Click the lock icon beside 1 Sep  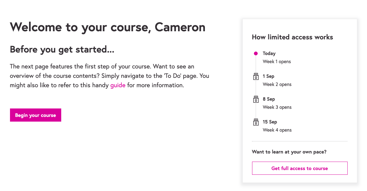click(256, 77)
